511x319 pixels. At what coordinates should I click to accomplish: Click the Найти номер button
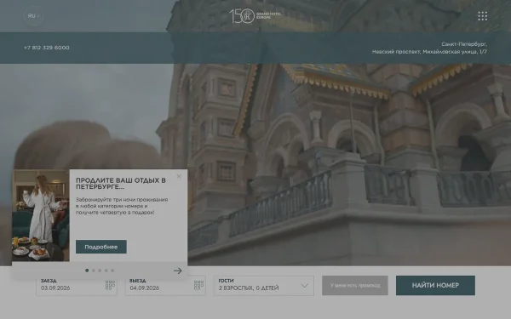[435, 286]
